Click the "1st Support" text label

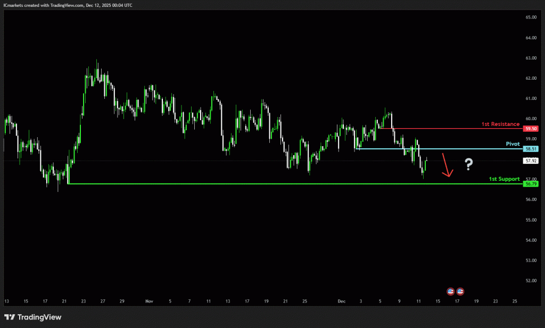504,179
